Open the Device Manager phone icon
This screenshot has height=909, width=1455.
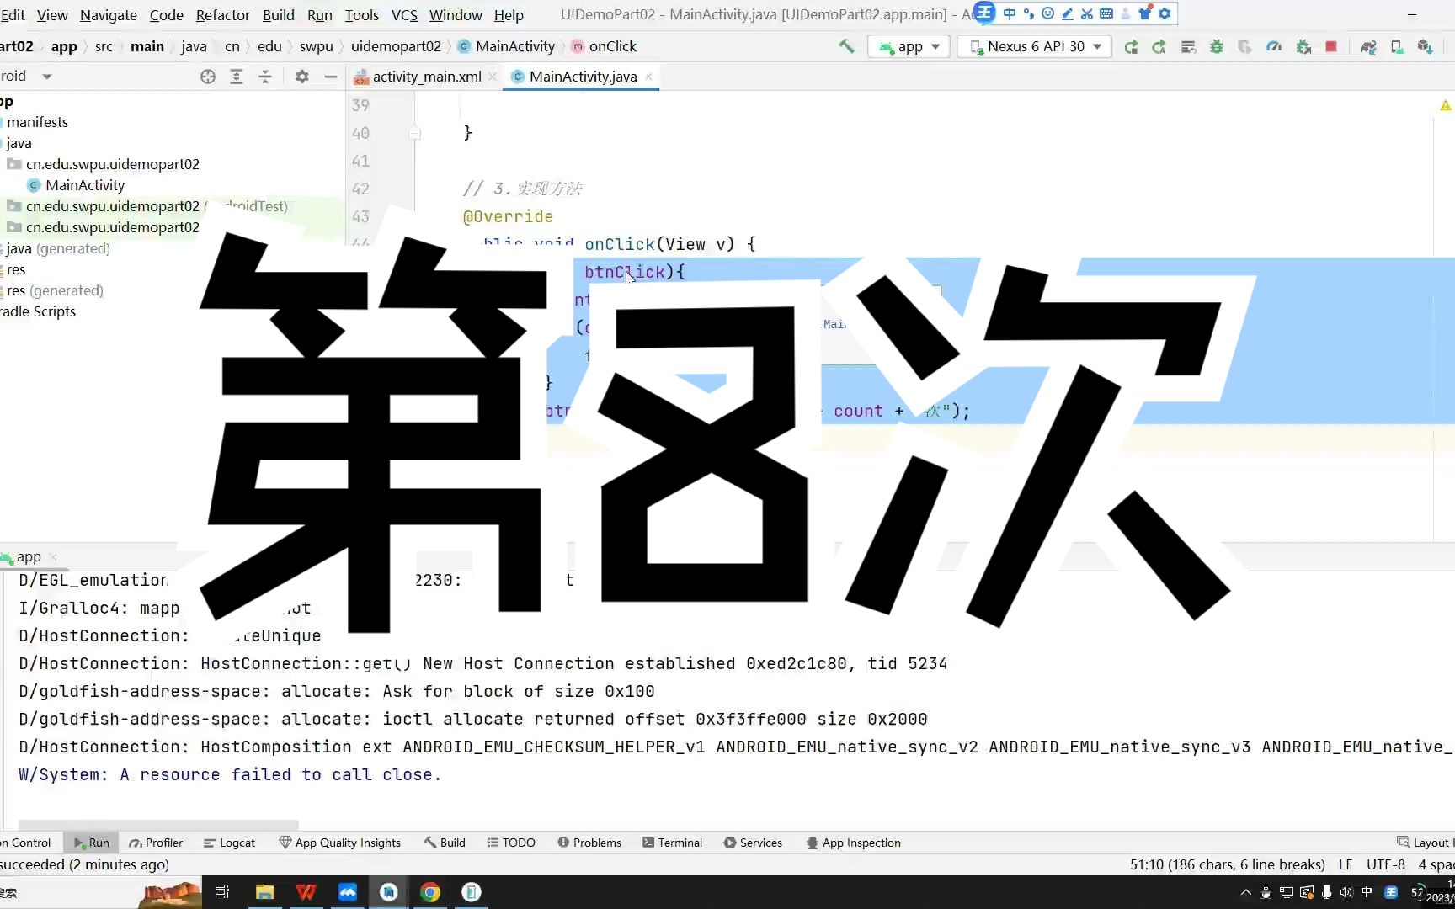pyautogui.click(x=1397, y=46)
